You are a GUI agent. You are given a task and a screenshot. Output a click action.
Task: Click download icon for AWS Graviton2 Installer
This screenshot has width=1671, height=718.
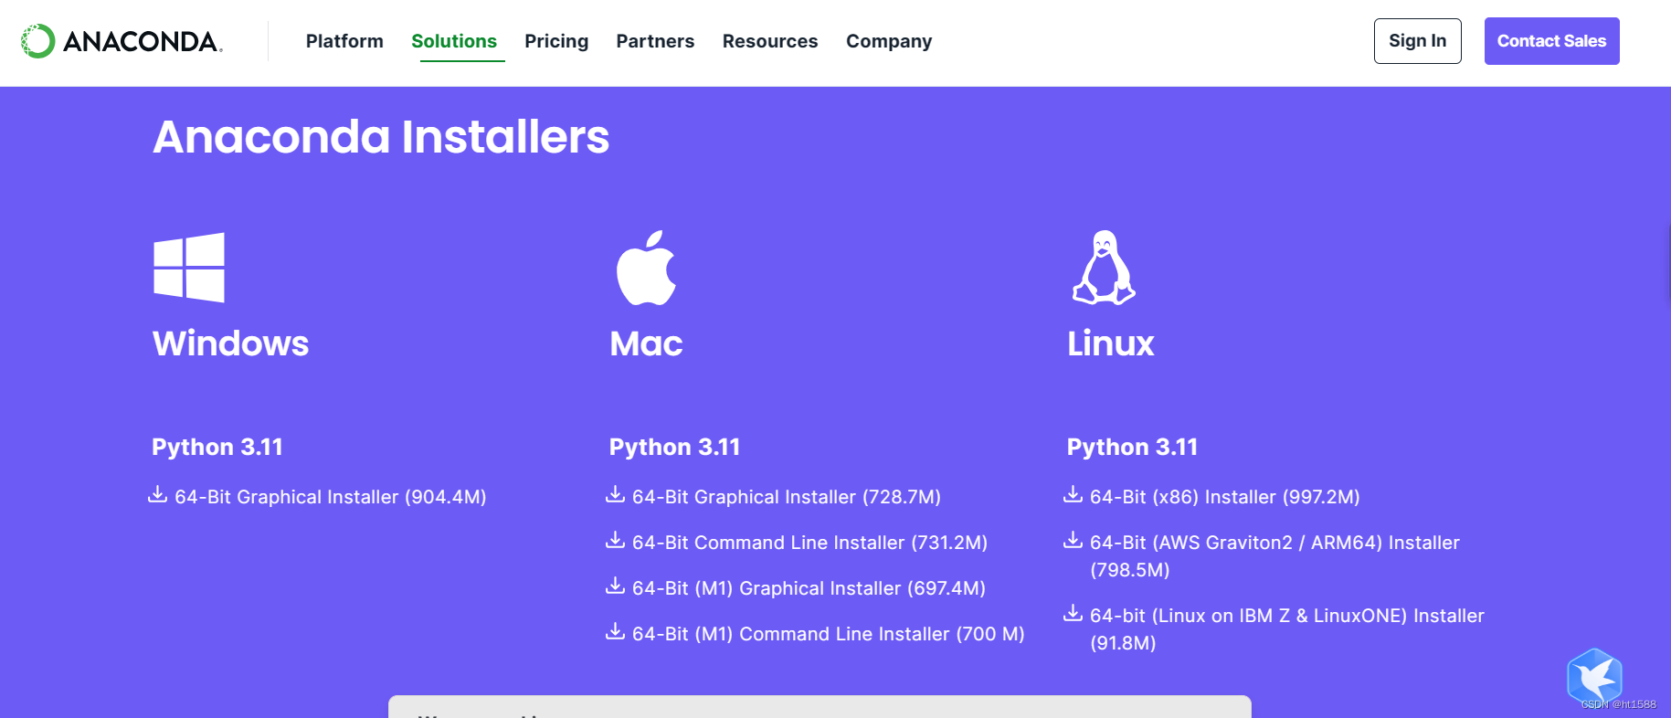click(x=1073, y=540)
